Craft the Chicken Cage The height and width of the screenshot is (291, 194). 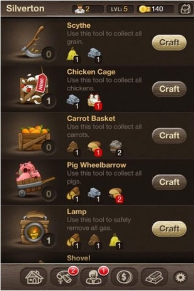tap(169, 89)
